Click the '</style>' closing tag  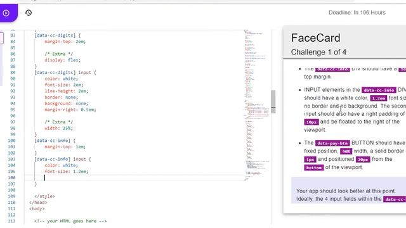point(44,196)
